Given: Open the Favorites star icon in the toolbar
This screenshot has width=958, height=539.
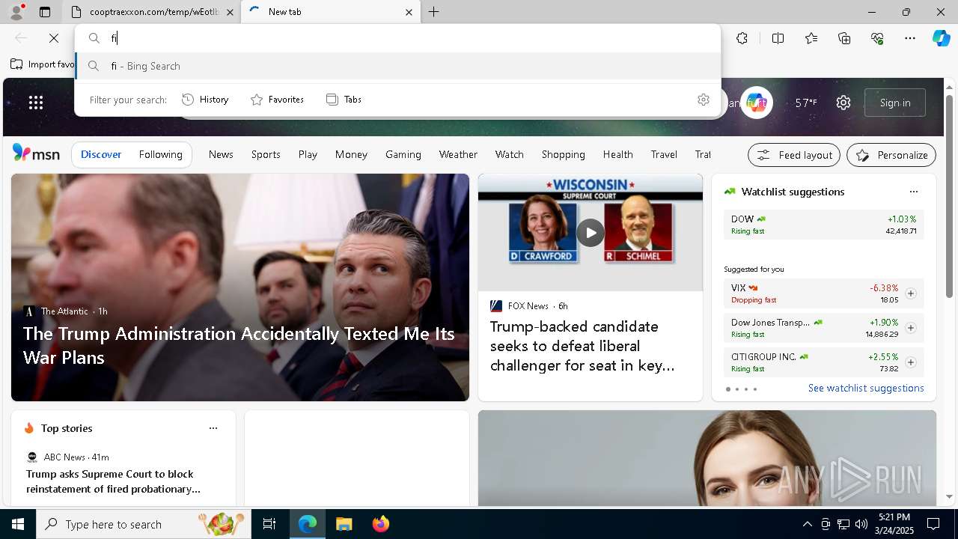Looking at the screenshot, I should (811, 38).
